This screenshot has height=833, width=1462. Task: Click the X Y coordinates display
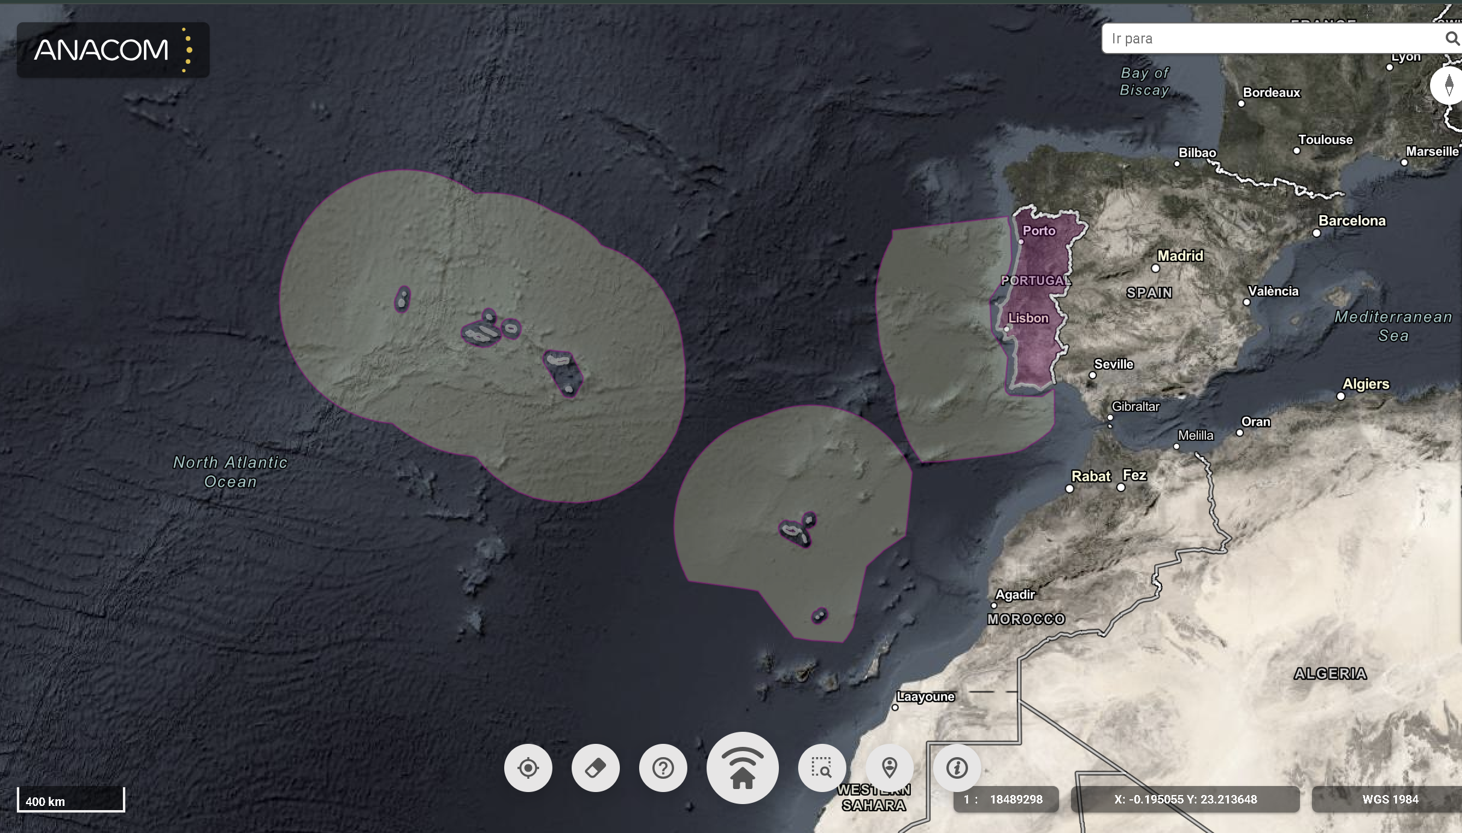coord(1185,799)
